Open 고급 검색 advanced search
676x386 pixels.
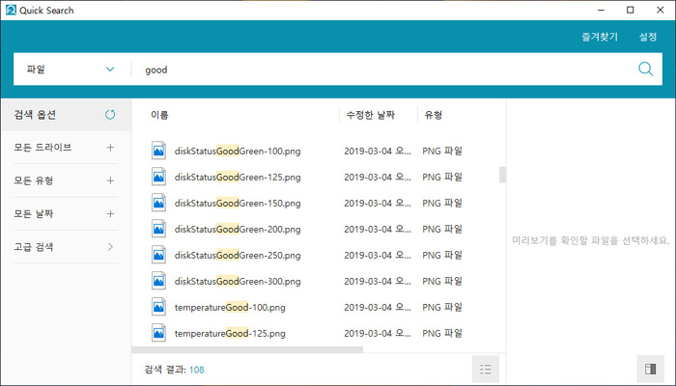(110, 247)
